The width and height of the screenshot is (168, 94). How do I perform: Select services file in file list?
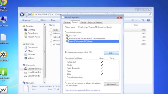click(x=55, y=44)
